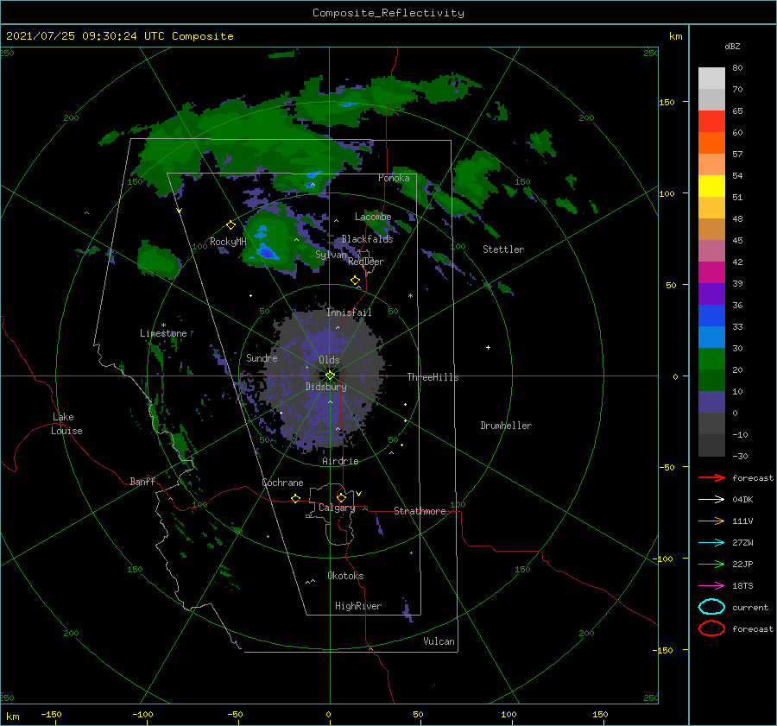This screenshot has height=726, width=777.
Task: Select the HighRiver label
Action: 358,606
